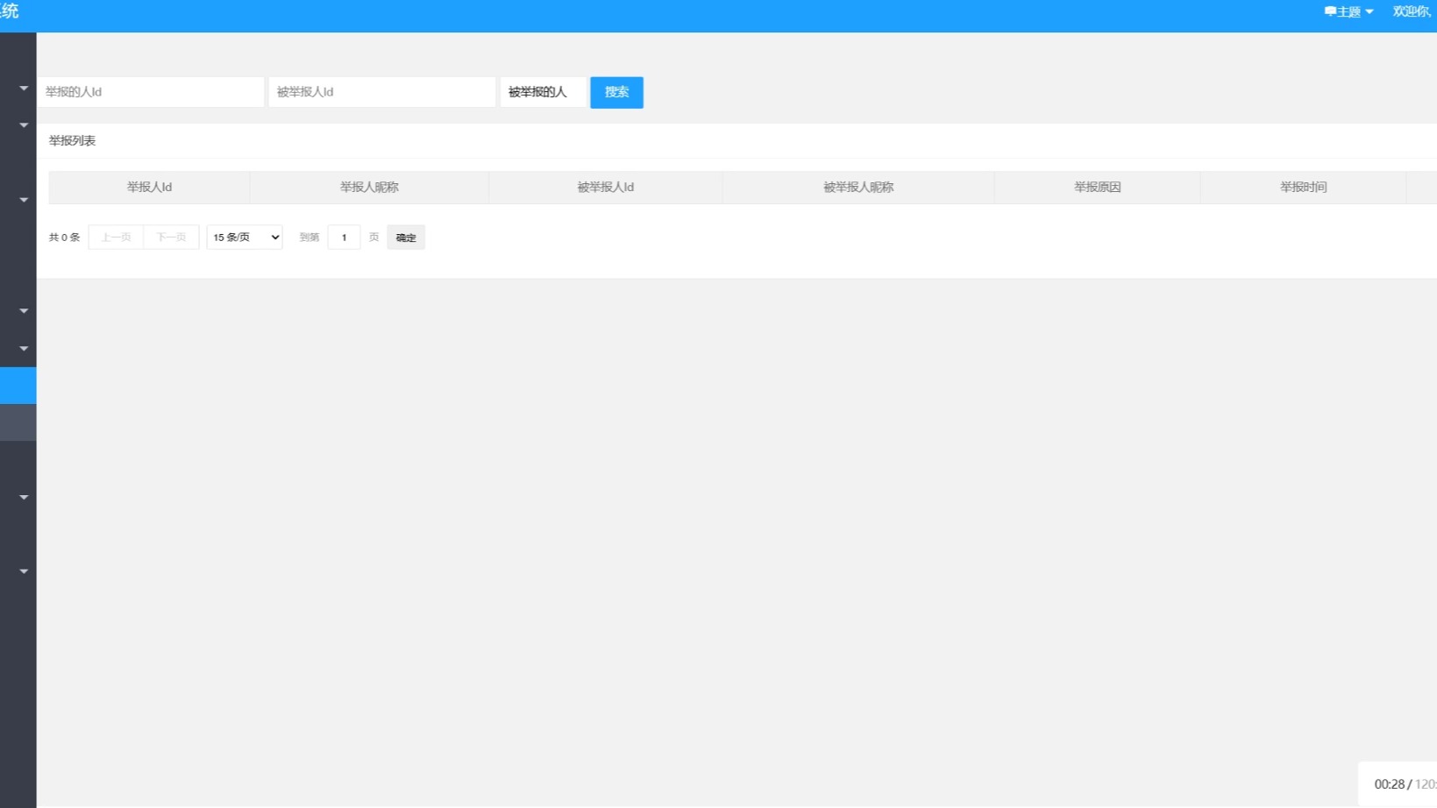Image resolution: width=1437 pixels, height=808 pixels.
Task: Click the 举报时间 column header
Action: (x=1303, y=187)
